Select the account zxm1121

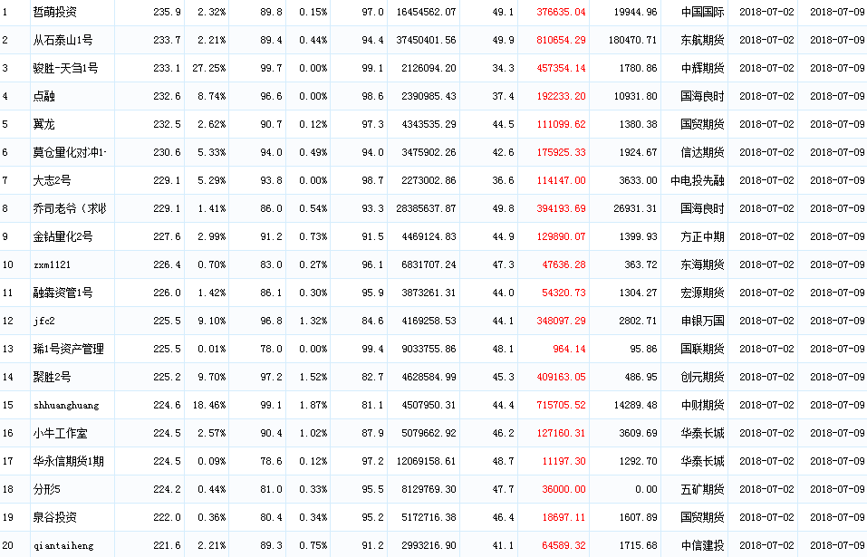pos(52,264)
